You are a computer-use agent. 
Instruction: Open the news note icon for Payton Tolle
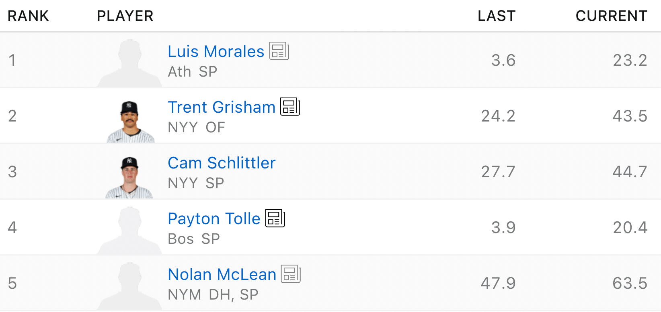(x=275, y=218)
